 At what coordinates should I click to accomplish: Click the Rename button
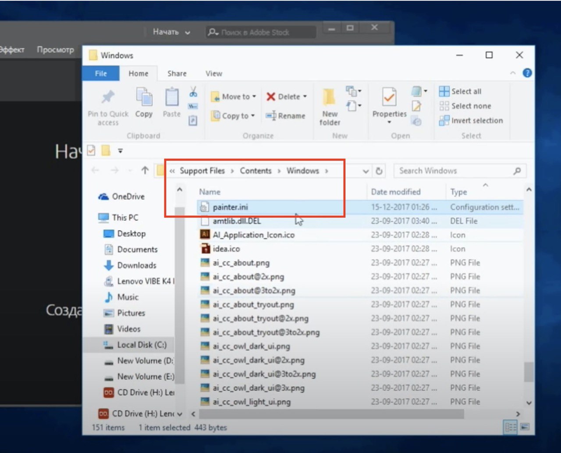point(286,116)
